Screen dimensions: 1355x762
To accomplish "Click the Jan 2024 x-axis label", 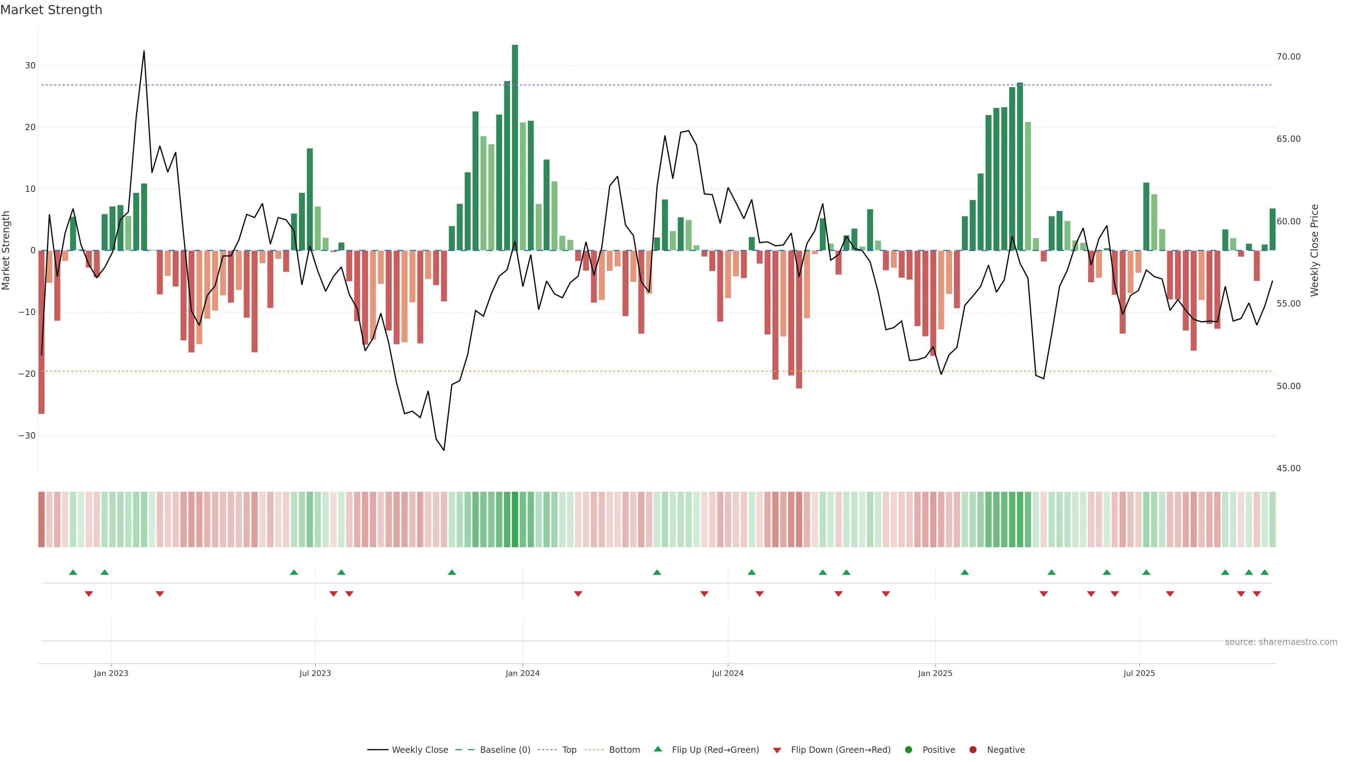I will (x=522, y=673).
